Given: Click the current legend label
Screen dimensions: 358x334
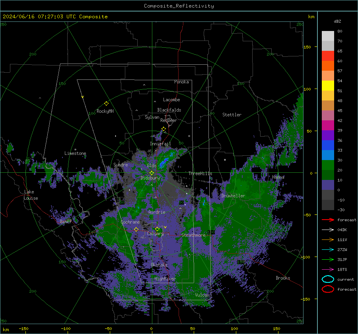Looking at the screenshot, I should [x=345, y=279].
